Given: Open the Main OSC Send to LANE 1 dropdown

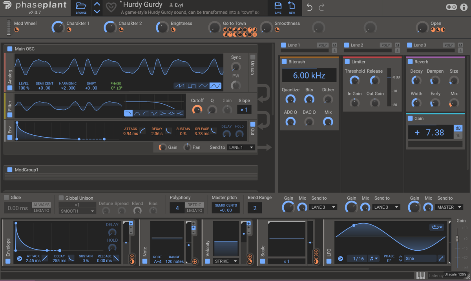Looking at the screenshot, I should 241,147.
